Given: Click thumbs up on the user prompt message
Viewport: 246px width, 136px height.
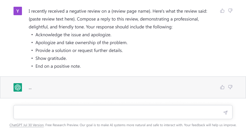Looking at the screenshot, I should [222, 11].
